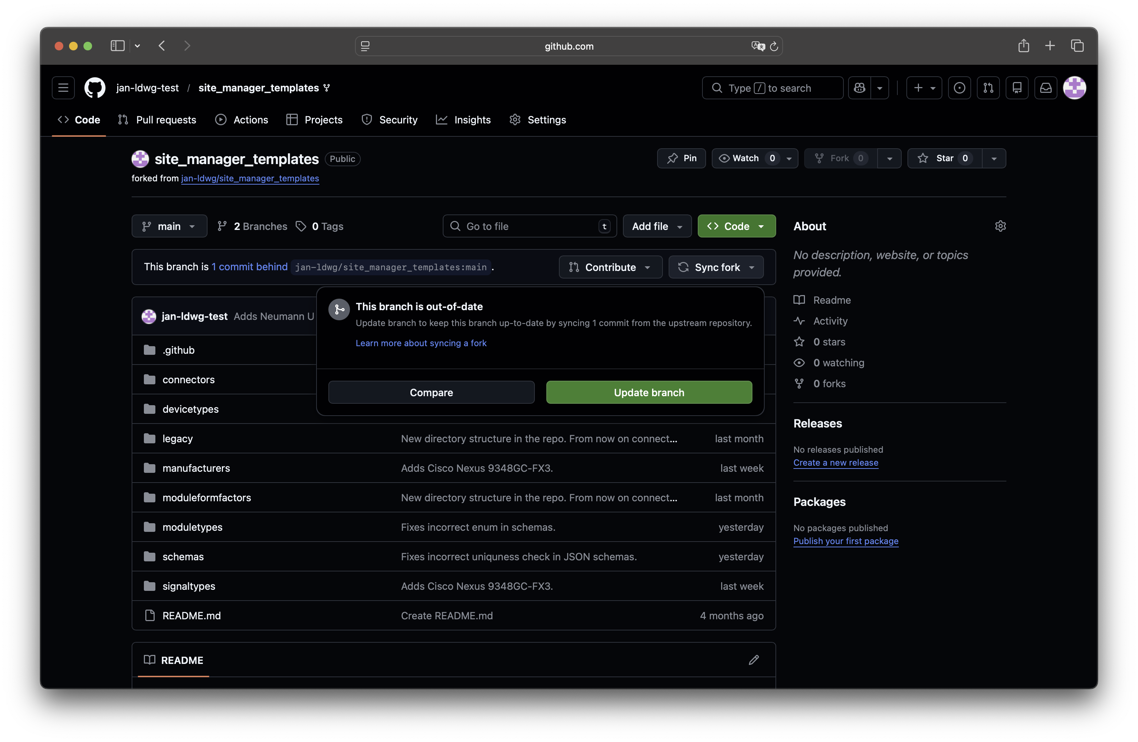Click the Update branch button

(x=649, y=392)
